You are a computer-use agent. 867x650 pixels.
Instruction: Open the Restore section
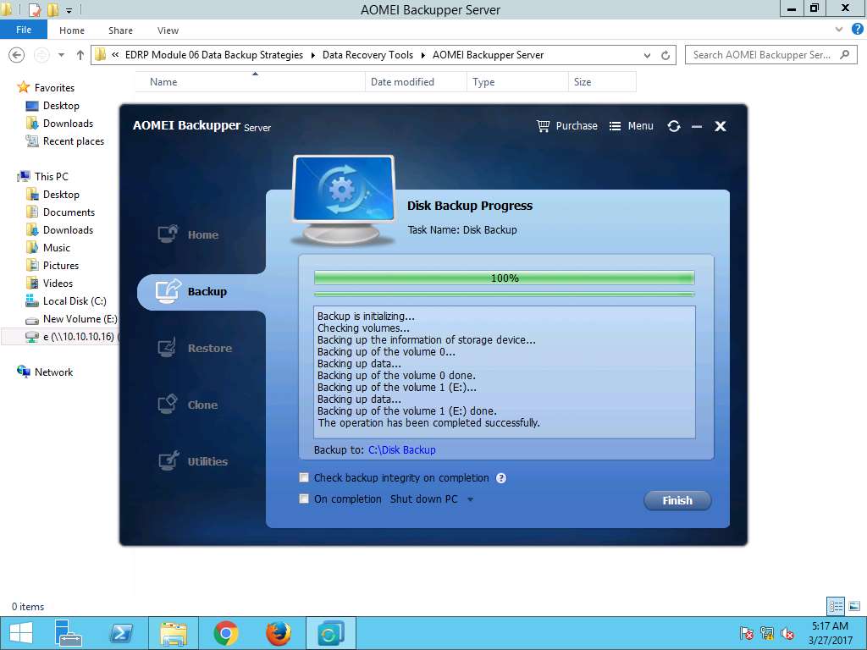(195, 348)
